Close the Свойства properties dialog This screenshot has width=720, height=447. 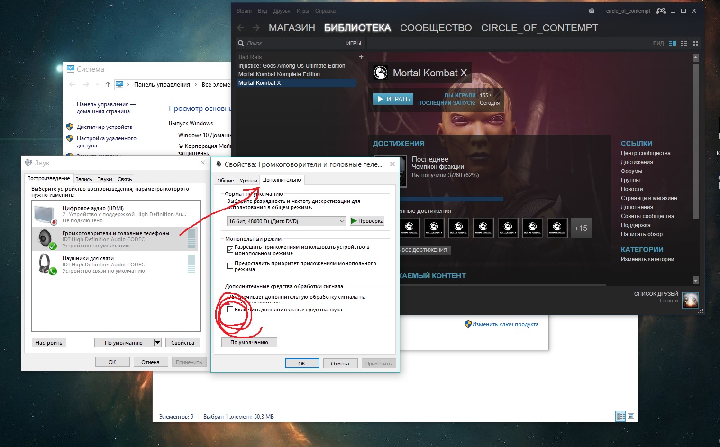click(392, 164)
